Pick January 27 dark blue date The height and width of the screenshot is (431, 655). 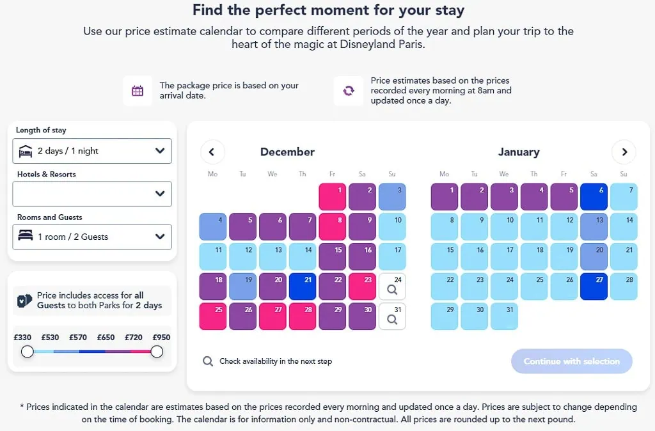594,286
